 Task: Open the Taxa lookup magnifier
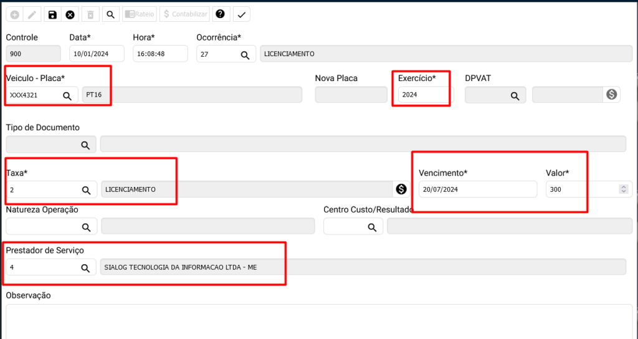click(86, 189)
